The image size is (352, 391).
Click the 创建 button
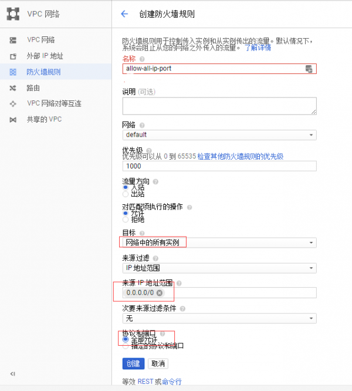click(x=133, y=363)
